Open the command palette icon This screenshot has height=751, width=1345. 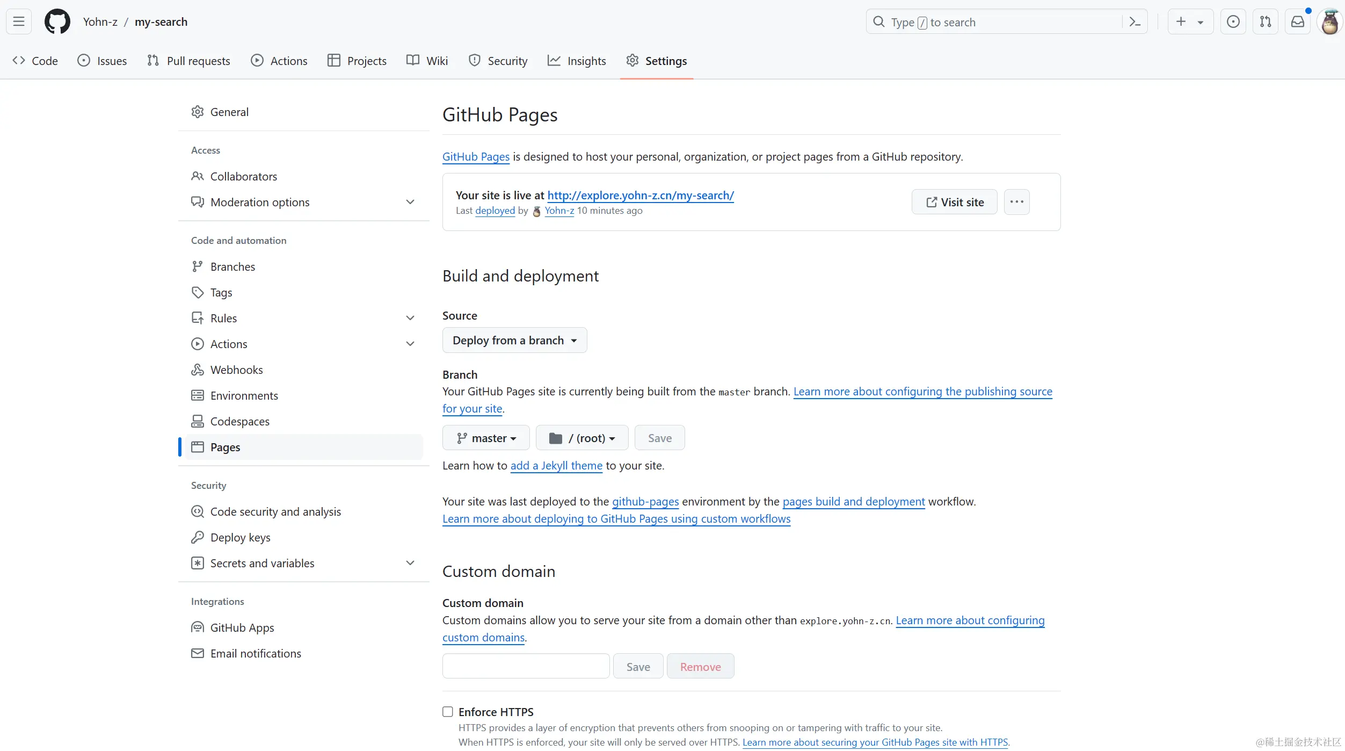(x=1135, y=22)
